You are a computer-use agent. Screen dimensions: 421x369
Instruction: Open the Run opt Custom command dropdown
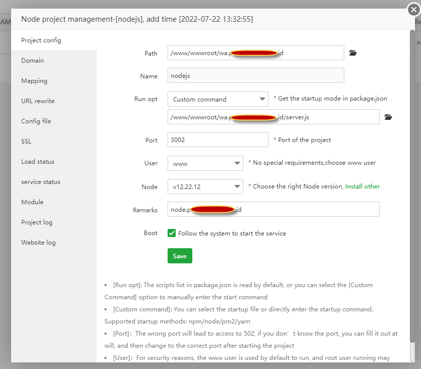coord(218,99)
